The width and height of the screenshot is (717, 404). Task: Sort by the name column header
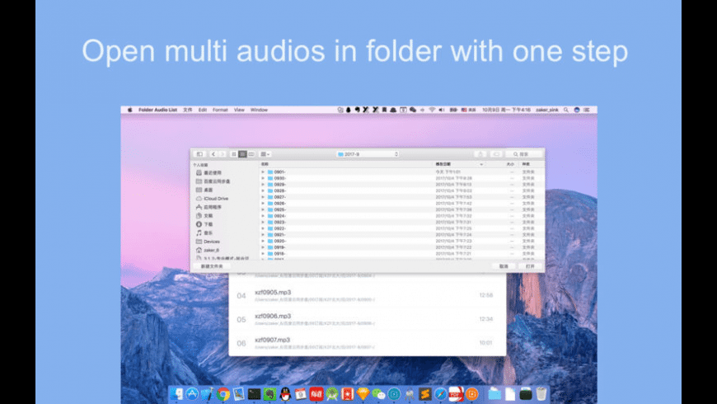(x=345, y=164)
